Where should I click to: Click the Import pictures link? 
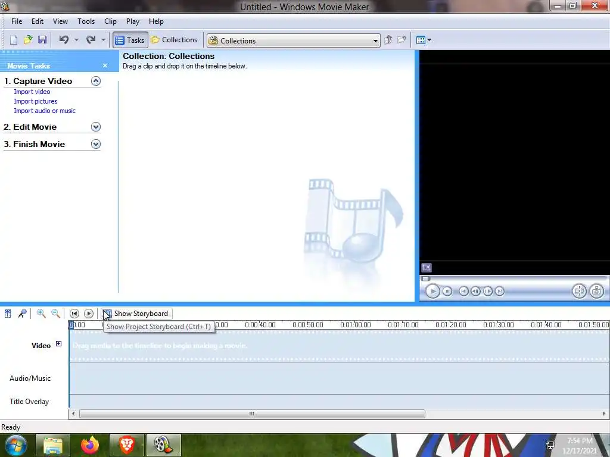click(x=35, y=101)
